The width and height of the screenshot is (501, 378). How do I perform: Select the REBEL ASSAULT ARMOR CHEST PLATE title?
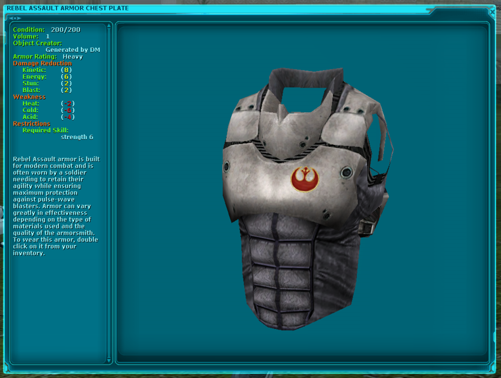point(68,7)
